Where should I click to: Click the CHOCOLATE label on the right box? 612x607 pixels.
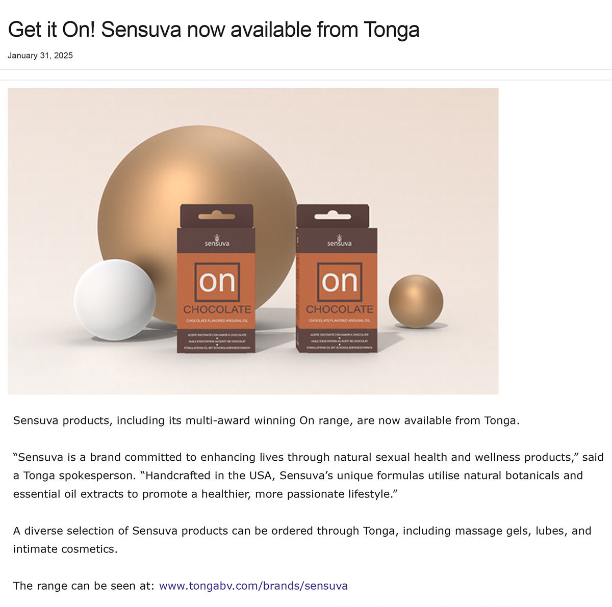click(x=340, y=309)
